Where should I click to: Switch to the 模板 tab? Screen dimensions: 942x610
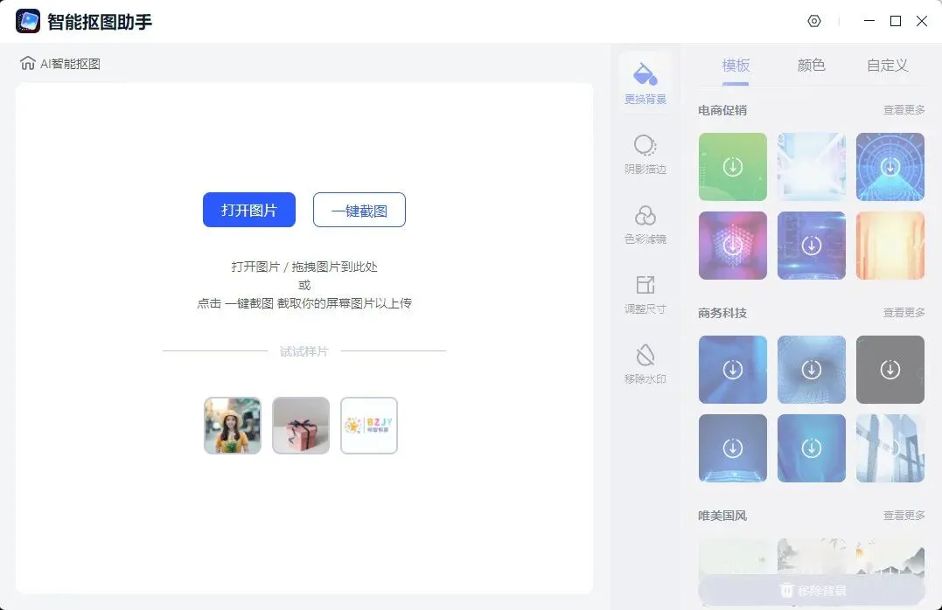736,65
